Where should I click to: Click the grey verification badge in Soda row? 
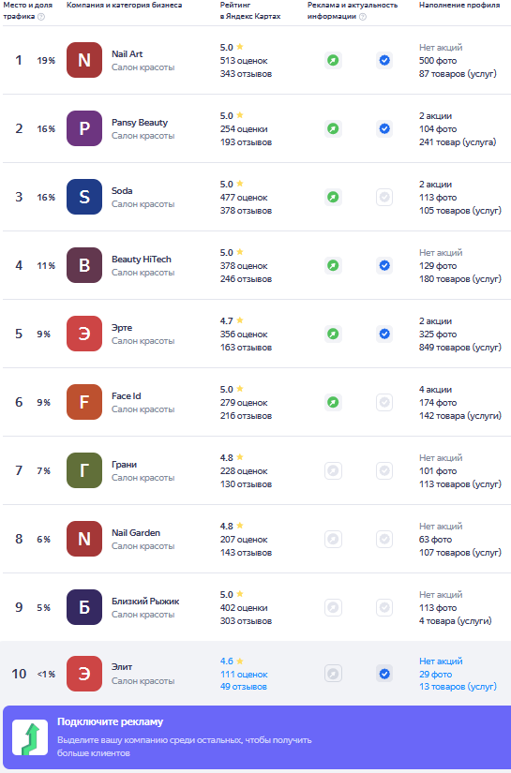click(384, 197)
